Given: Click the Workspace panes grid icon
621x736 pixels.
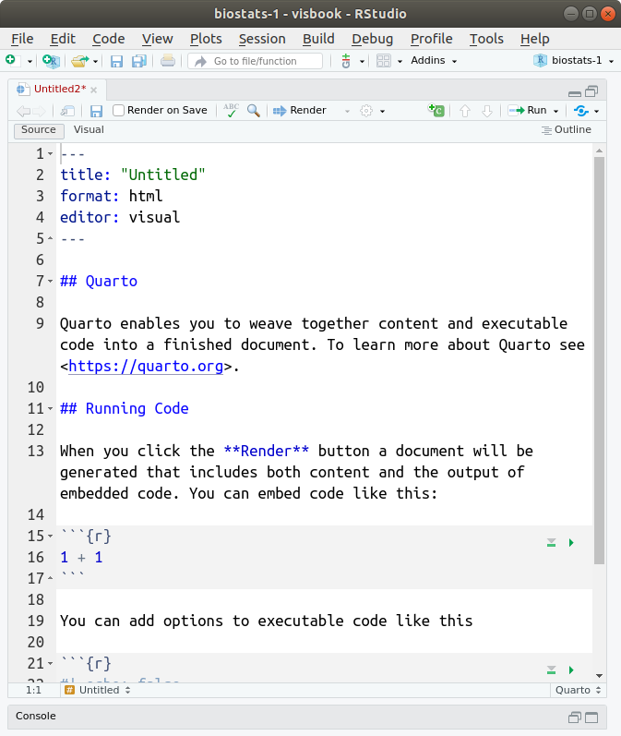Looking at the screenshot, I should coord(384,61).
